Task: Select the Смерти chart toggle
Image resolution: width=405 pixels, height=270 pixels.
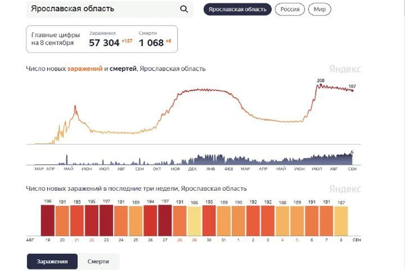Action: click(x=98, y=261)
